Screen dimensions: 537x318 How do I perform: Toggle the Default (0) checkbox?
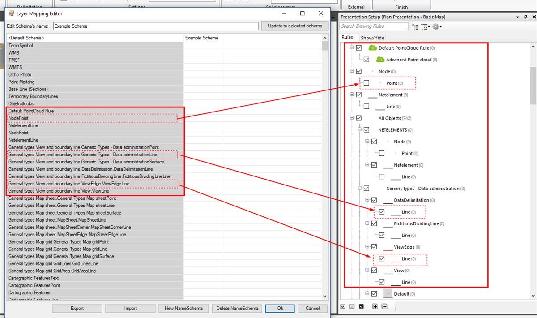(x=374, y=294)
